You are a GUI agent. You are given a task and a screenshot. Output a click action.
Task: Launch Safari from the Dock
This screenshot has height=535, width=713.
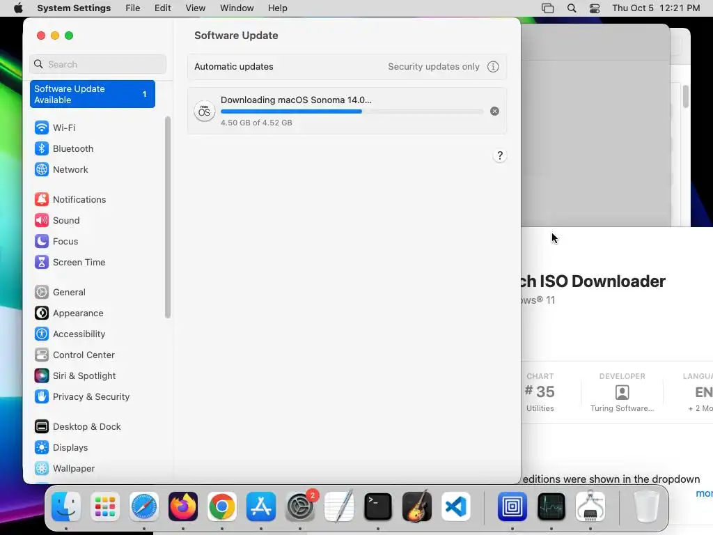point(144,506)
